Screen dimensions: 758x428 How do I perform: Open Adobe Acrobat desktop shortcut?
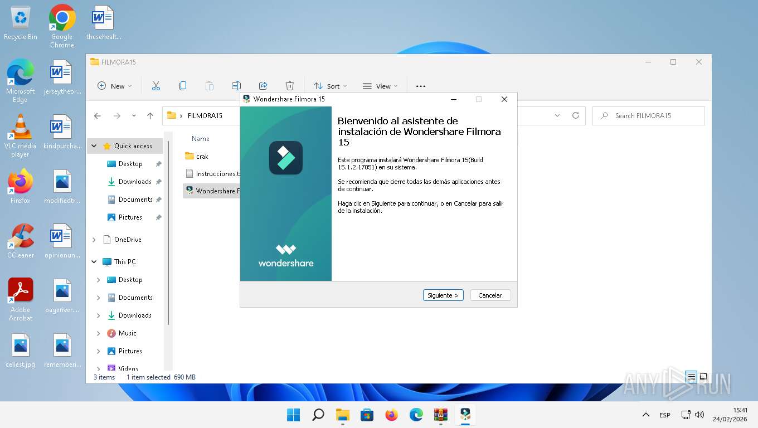coord(21,300)
